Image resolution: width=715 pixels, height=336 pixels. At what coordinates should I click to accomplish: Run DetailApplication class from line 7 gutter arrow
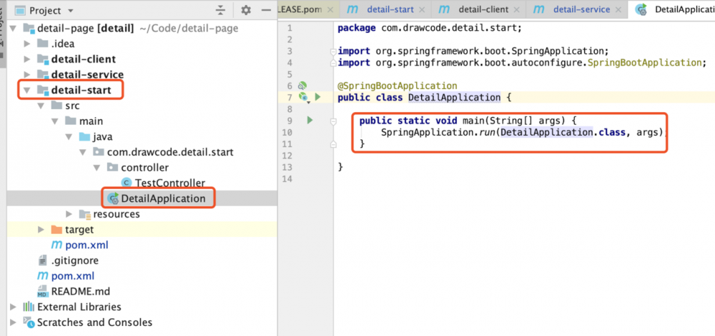[318, 97]
